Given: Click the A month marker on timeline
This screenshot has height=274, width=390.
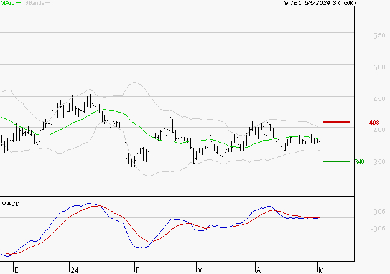Looking at the screenshot, I should click(x=258, y=270).
